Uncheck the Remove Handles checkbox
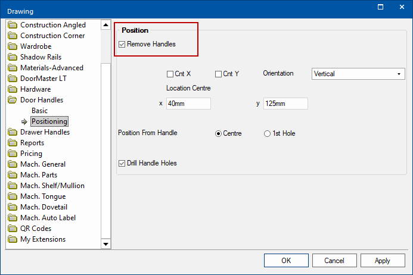 coord(122,44)
